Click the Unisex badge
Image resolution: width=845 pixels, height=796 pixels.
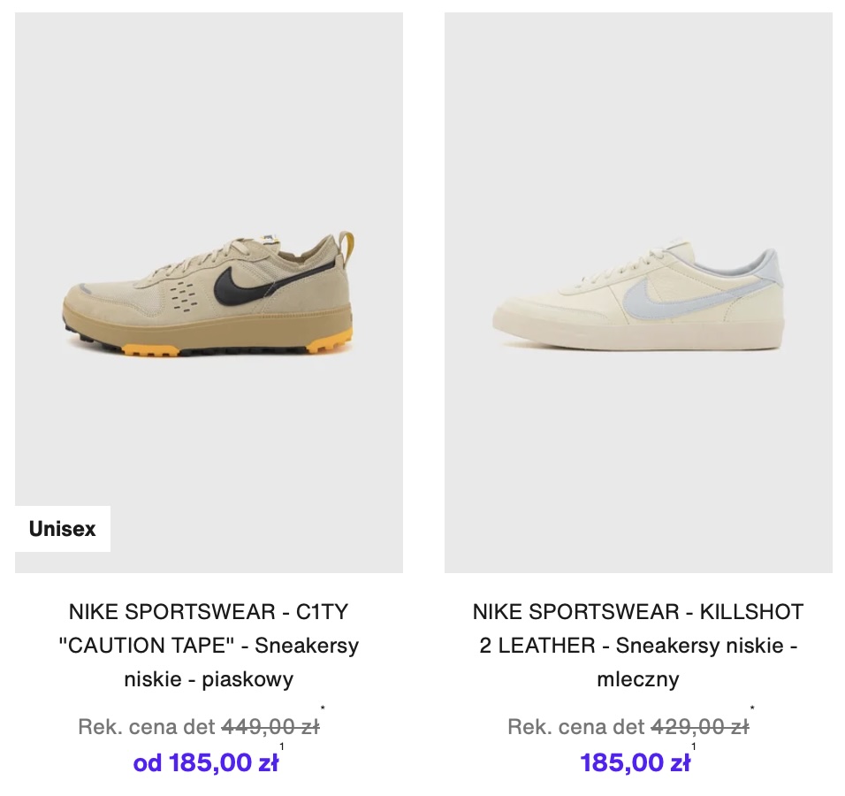[x=63, y=529]
